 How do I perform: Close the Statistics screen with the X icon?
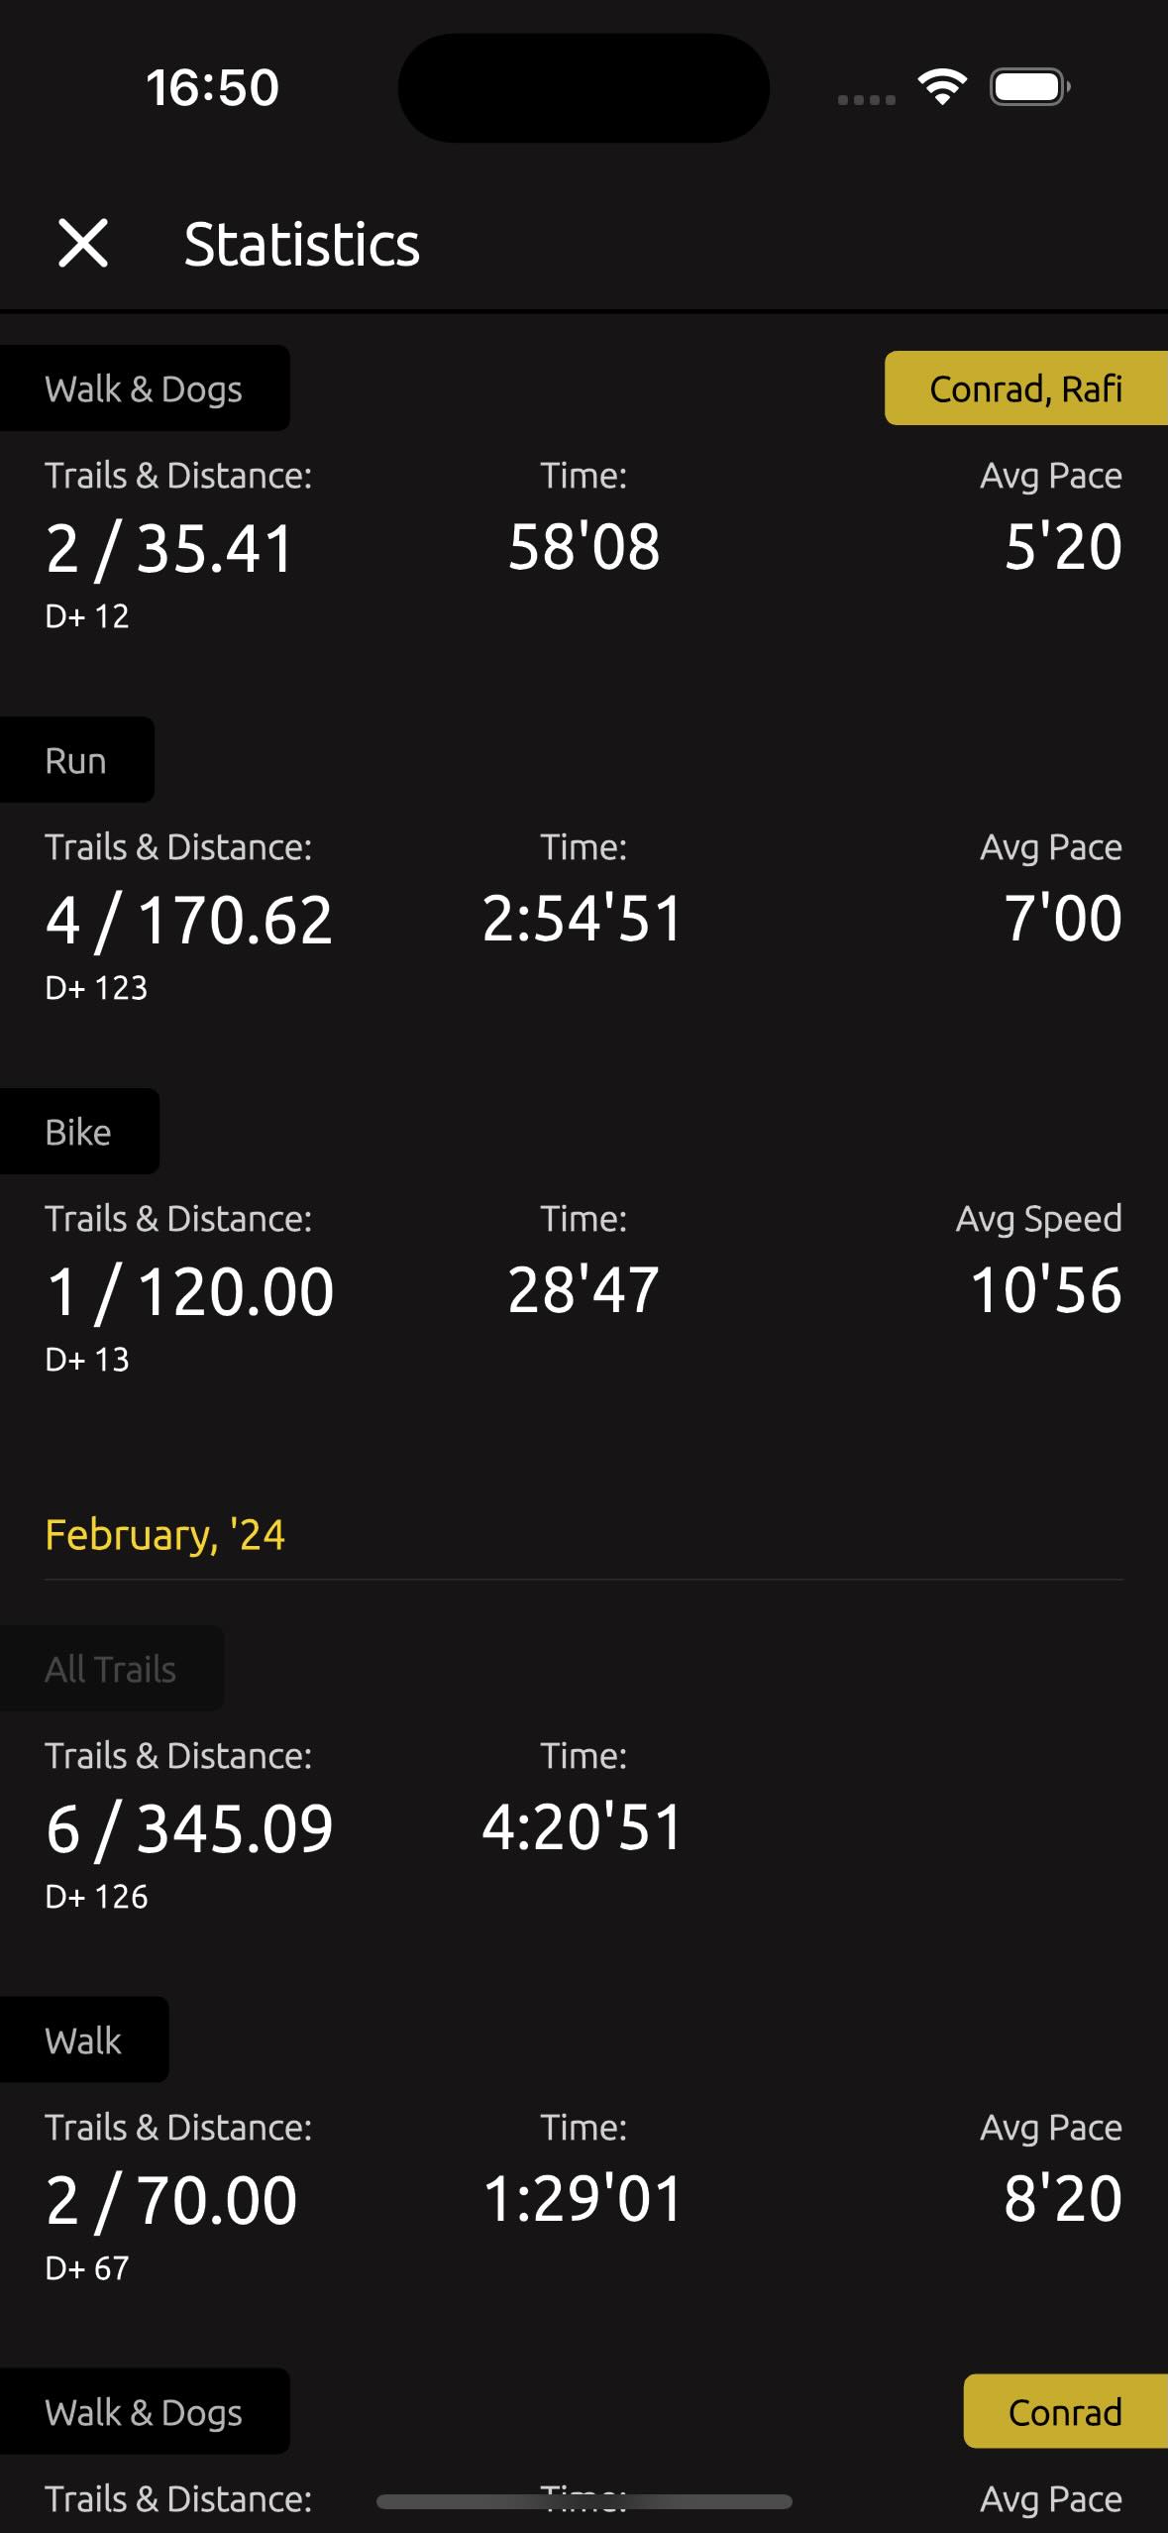click(83, 244)
